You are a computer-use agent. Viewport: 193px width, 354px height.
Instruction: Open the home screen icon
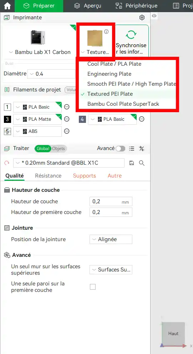click(x=7, y=6)
